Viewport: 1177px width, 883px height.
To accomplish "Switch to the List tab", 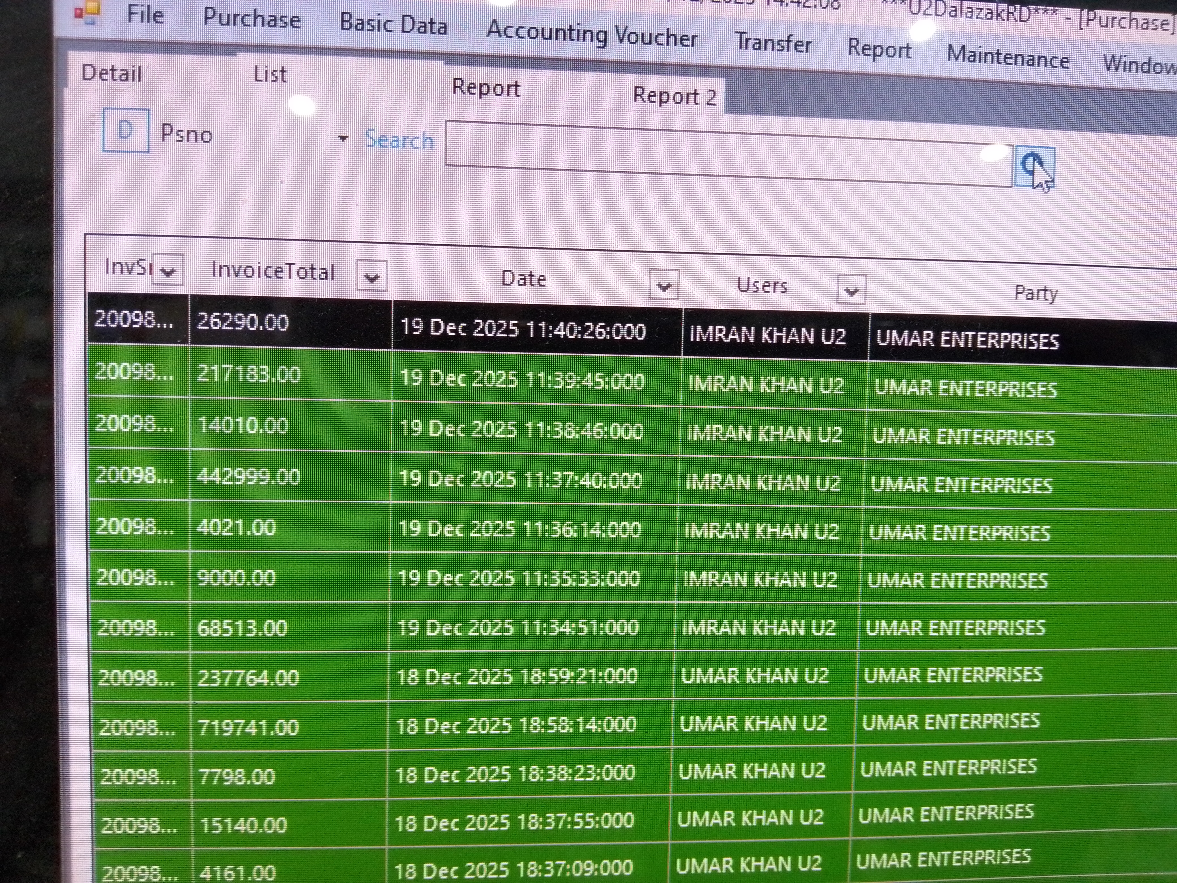I will point(270,74).
